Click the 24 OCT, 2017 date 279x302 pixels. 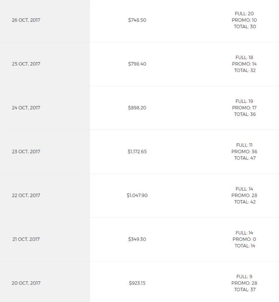(26, 108)
